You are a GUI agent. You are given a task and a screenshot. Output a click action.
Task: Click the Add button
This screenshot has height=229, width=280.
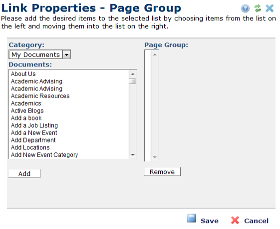coord(24,173)
